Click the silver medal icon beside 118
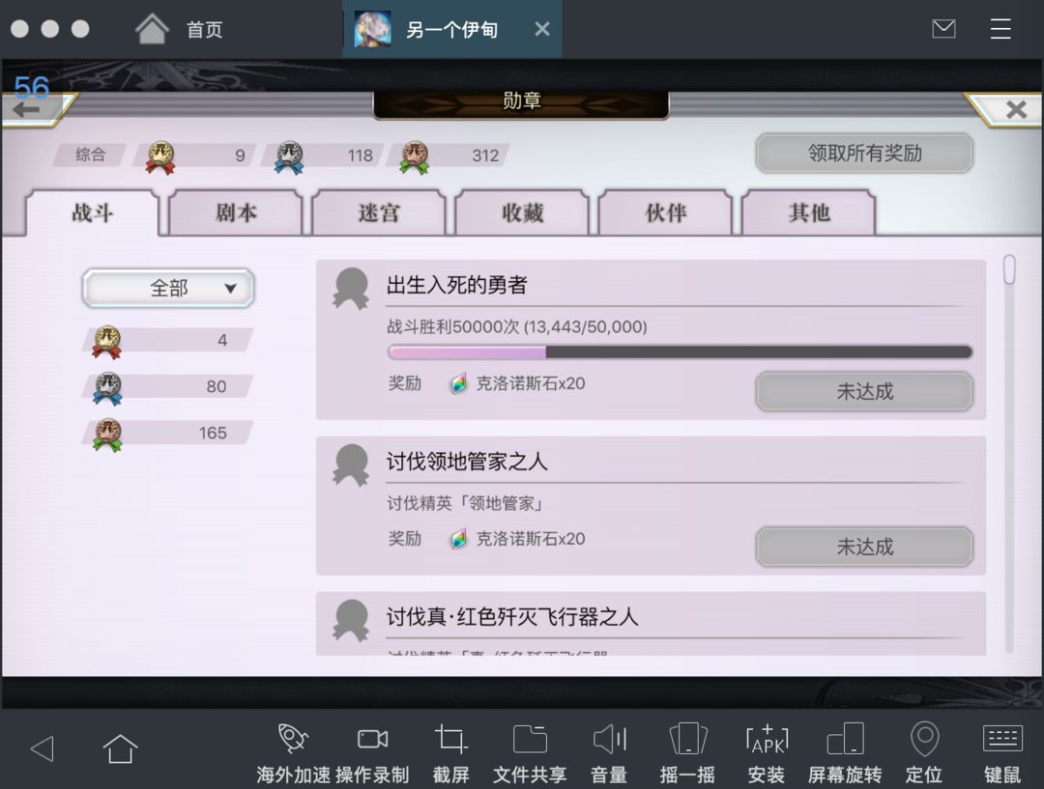1044x789 pixels. coord(289,157)
